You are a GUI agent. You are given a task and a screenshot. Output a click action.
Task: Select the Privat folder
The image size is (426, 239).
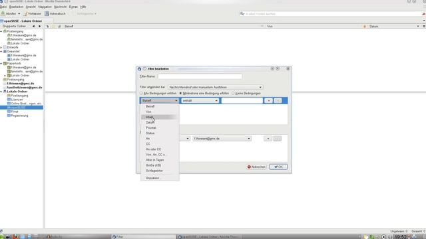tap(15, 112)
